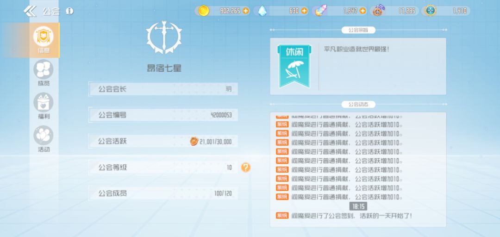
Task: Open the 福利 benefits tab
Action: pyautogui.click(x=44, y=106)
